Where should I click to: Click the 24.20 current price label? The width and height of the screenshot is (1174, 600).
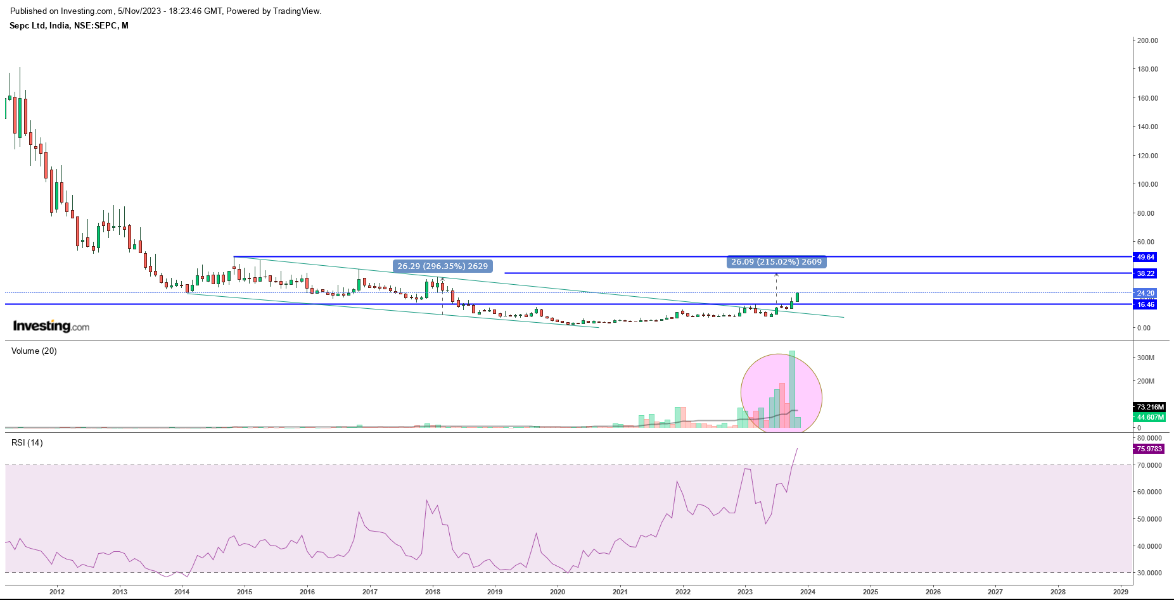[1145, 293]
